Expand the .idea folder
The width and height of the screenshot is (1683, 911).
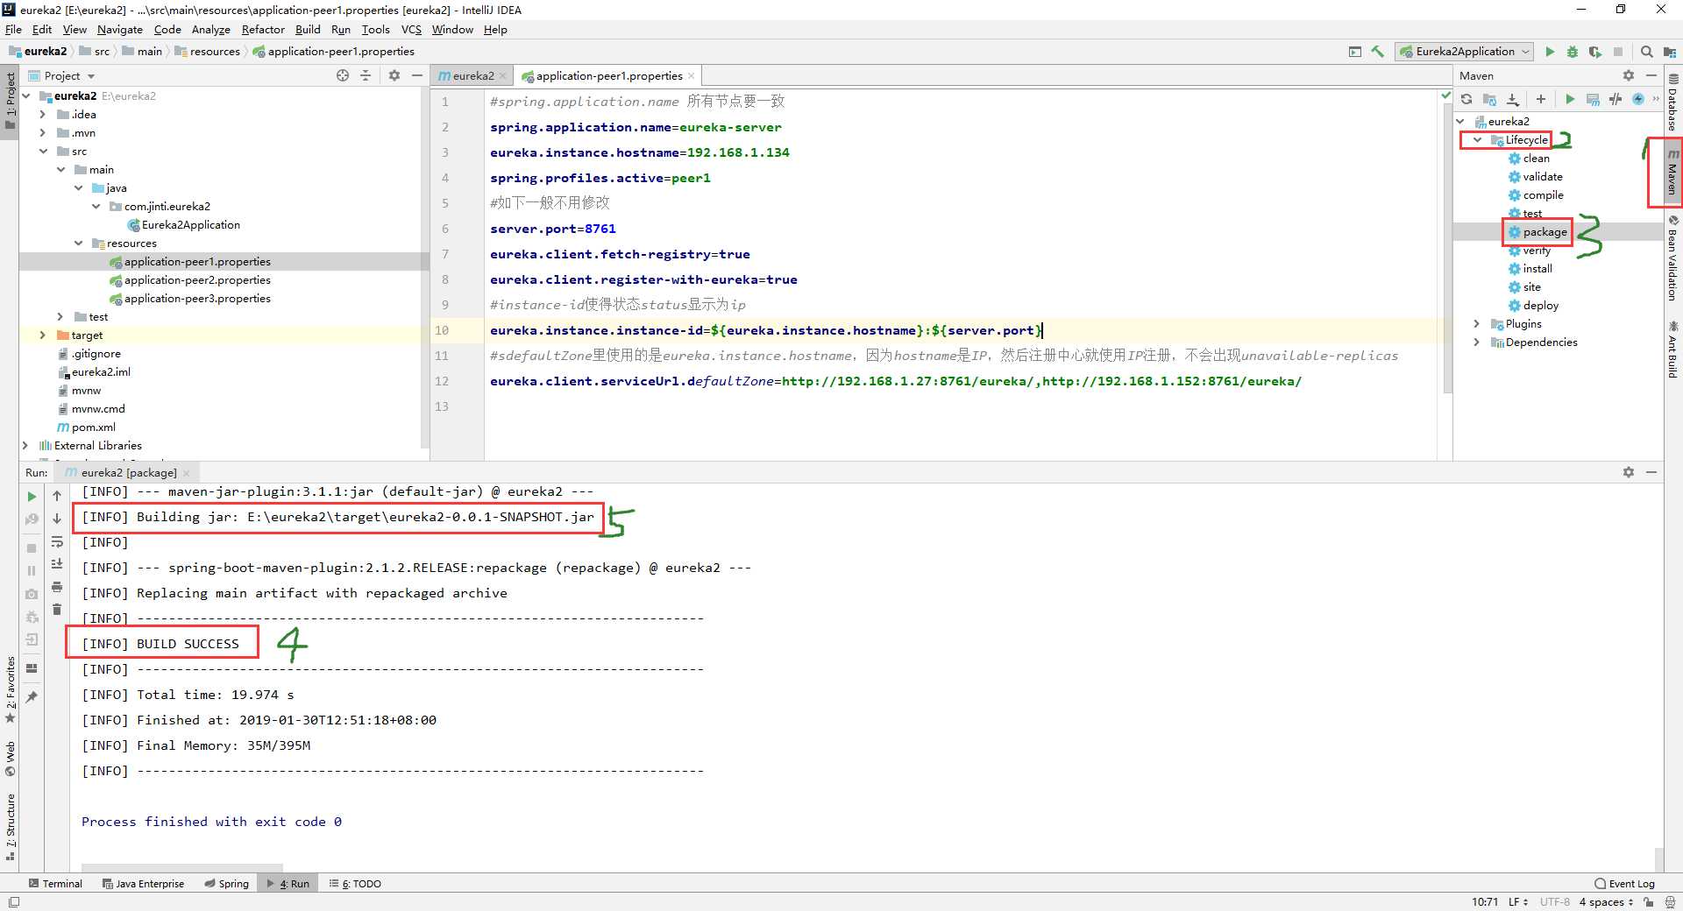coord(42,115)
